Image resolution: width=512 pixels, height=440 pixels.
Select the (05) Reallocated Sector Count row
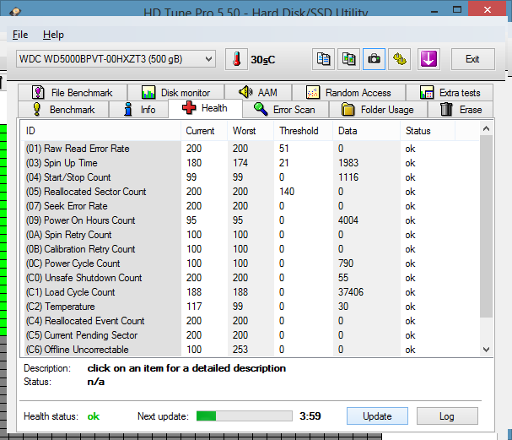click(251, 192)
